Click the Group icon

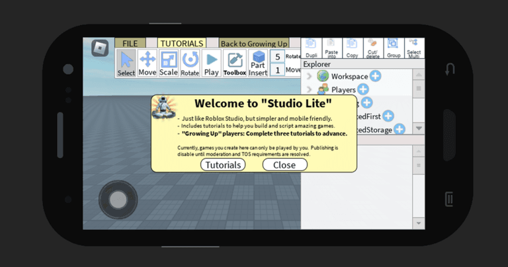[x=394, y=48]
